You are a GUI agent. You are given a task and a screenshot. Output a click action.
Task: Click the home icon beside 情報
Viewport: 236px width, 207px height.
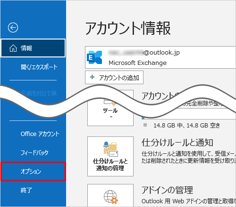[x=13, y=48]
